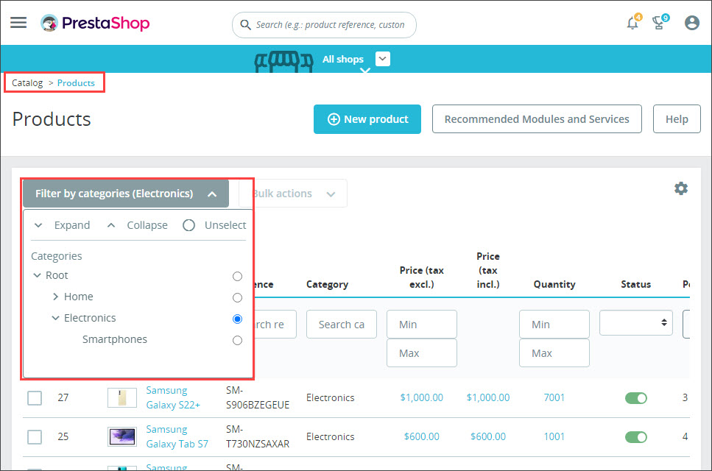The width and height of the screenshot is (712, 471).
Task: Open Samsung Galaxy S22+ product link
Action: pos(173,398)
